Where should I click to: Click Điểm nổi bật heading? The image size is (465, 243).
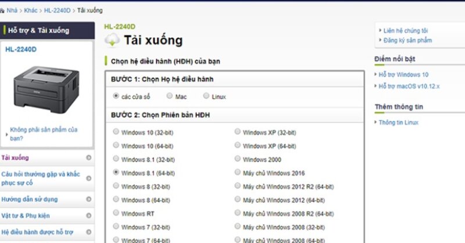[395, 59]
